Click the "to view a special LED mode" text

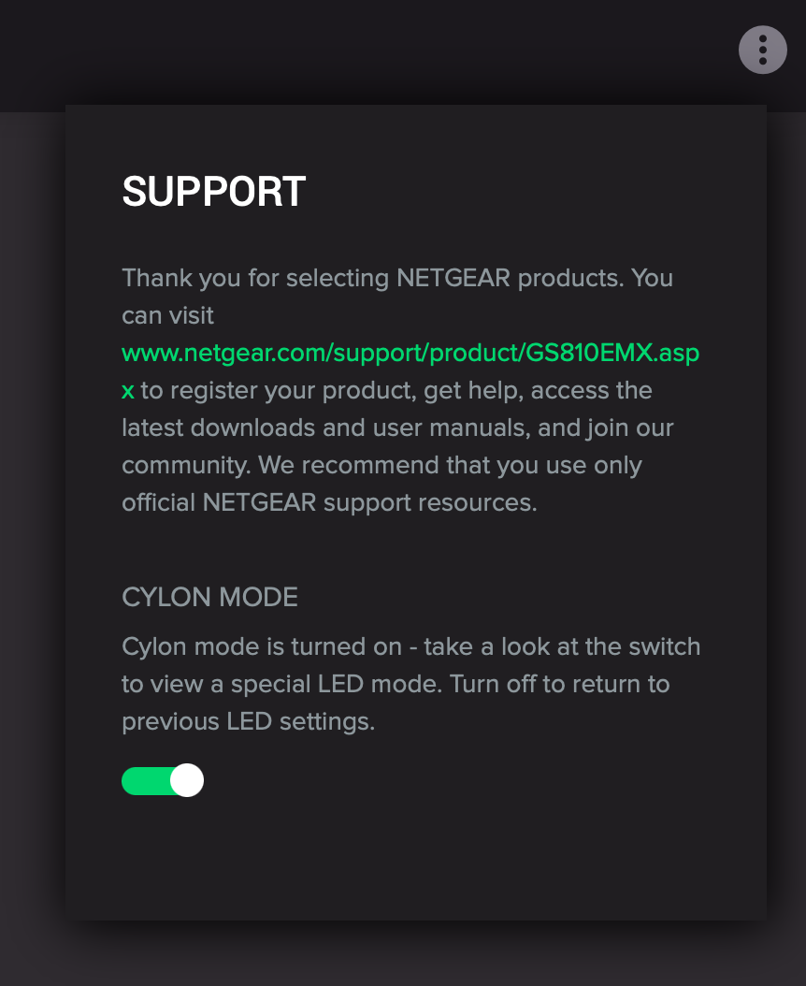tap(281, 684)
